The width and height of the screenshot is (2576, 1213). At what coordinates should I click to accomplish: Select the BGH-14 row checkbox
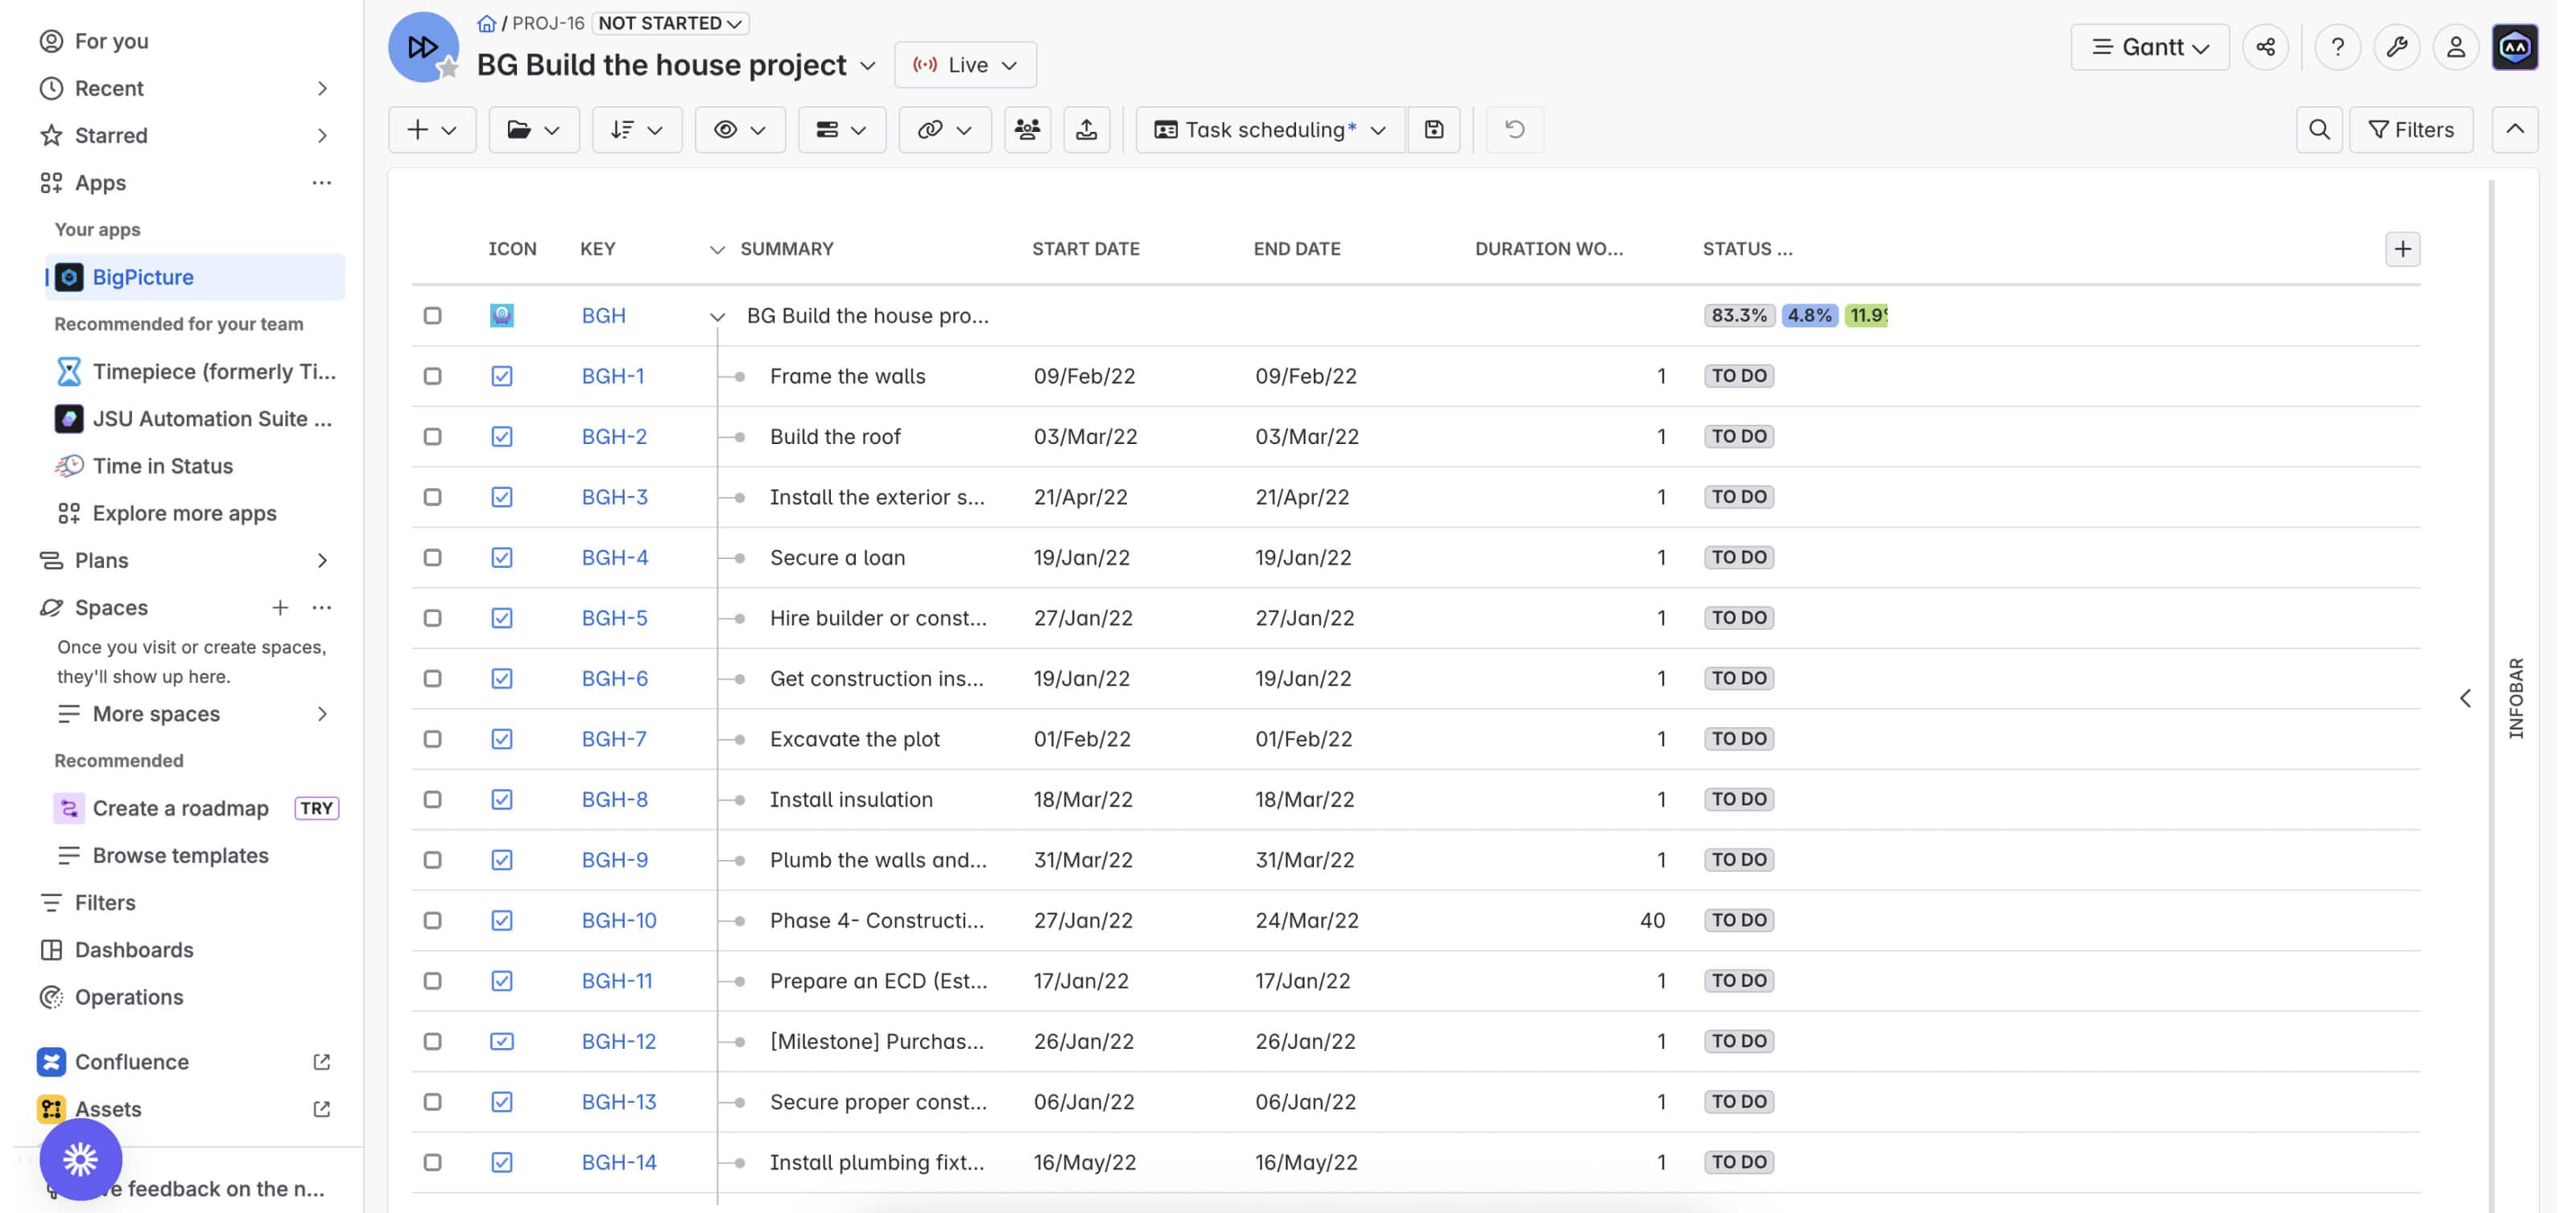[x=432, y=1162]
